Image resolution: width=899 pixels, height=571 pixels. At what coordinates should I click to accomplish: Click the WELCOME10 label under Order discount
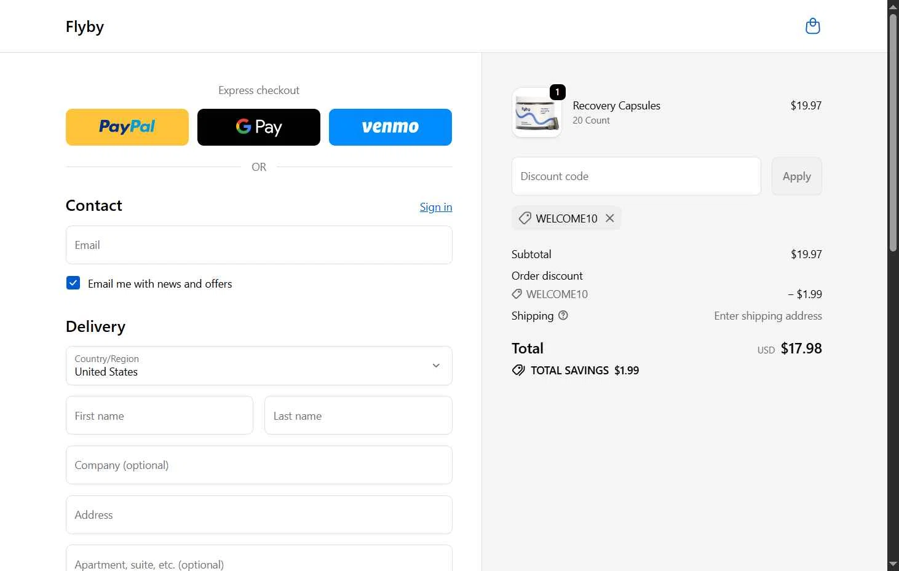coord(556,294)
